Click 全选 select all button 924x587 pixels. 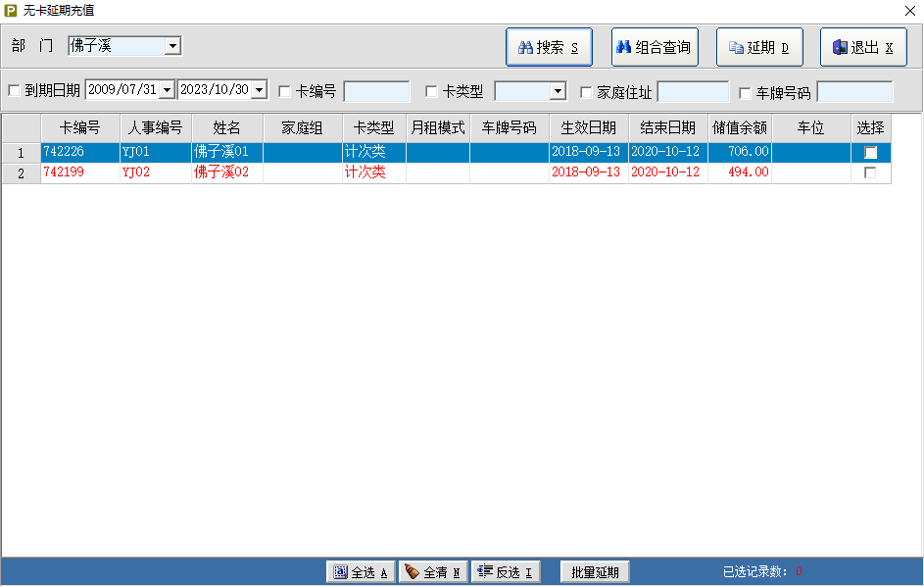pos(361,572)
